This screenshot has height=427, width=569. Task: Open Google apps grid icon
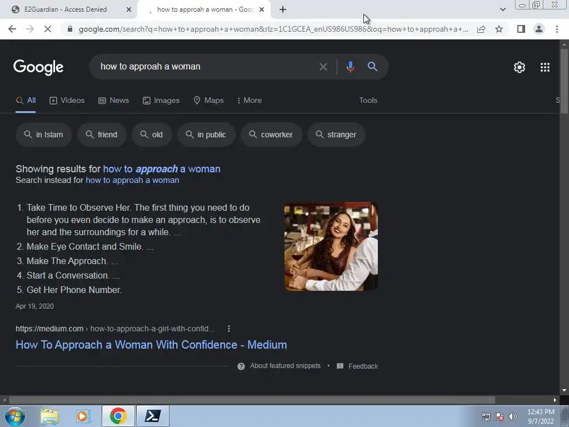pos(545,67)
